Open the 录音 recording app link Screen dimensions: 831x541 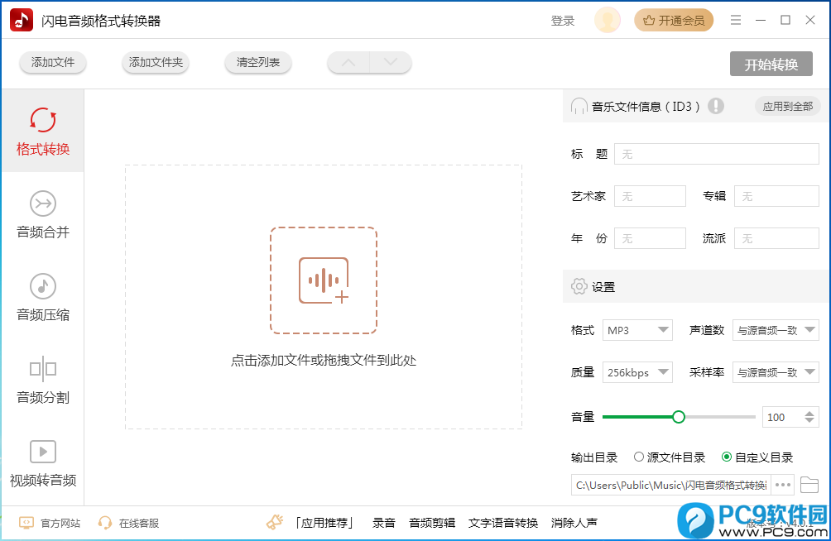[384, 523]
